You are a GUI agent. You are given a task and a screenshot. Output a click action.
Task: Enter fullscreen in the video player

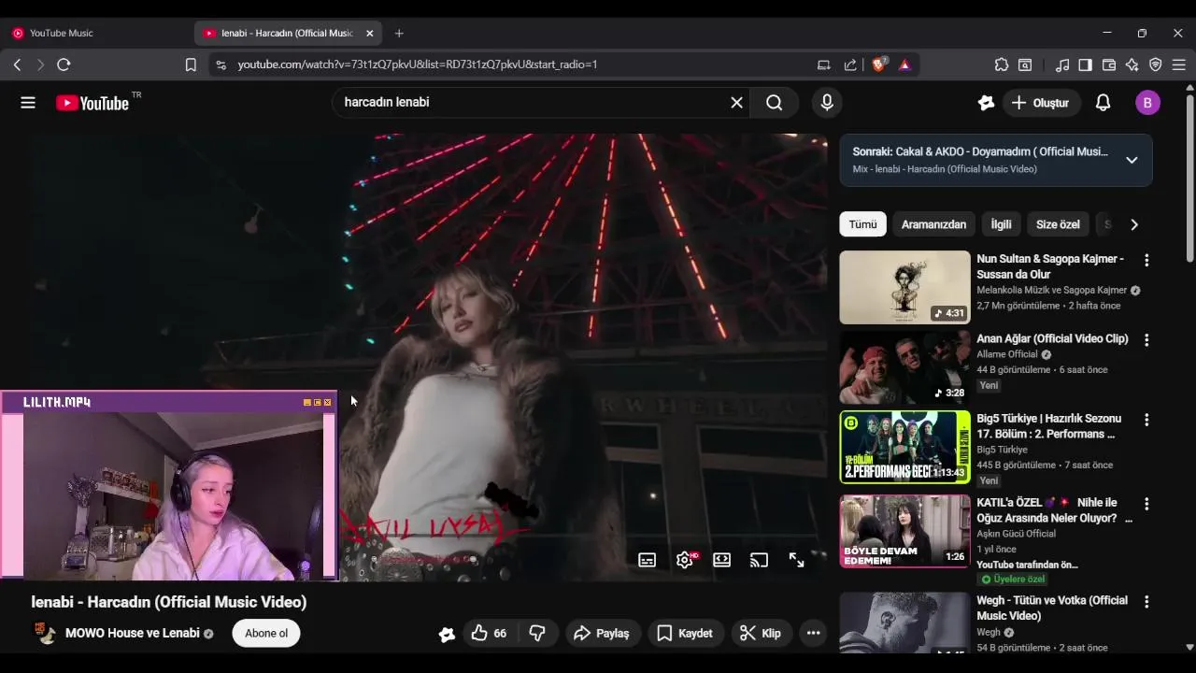(796, 560)
